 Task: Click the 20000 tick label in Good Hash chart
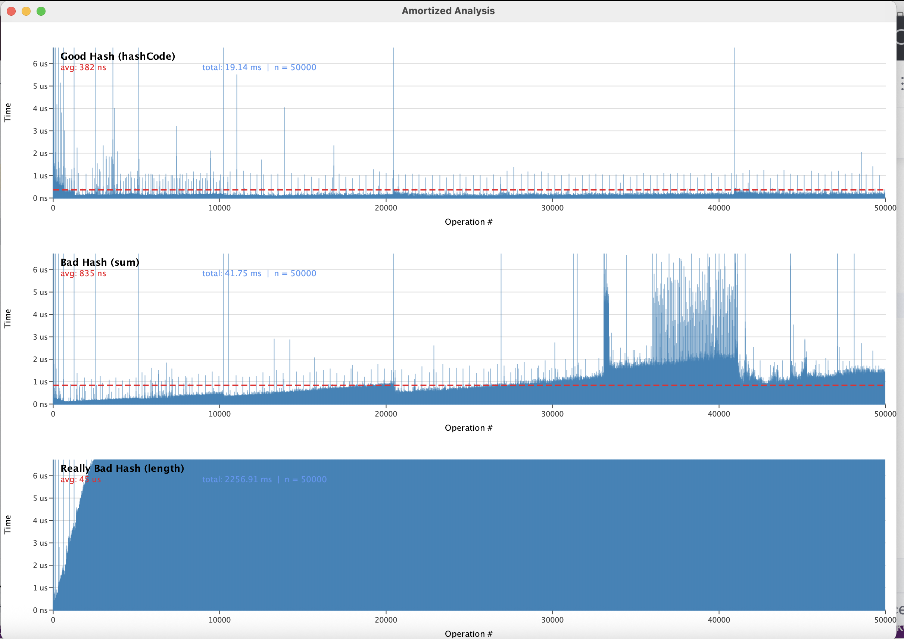(x=386, y=208)
